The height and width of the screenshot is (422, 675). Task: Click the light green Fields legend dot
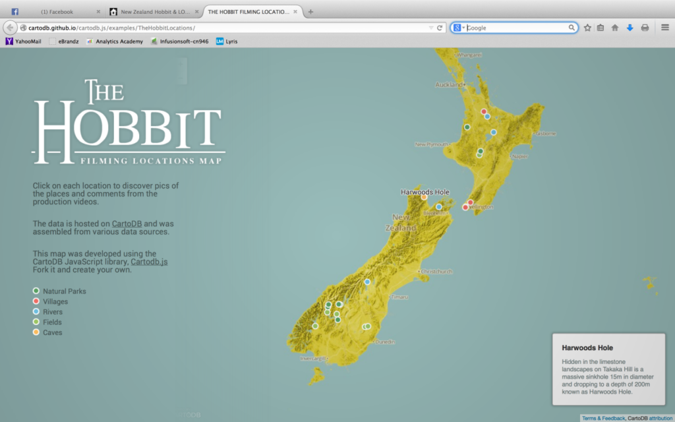click(36, 322)
